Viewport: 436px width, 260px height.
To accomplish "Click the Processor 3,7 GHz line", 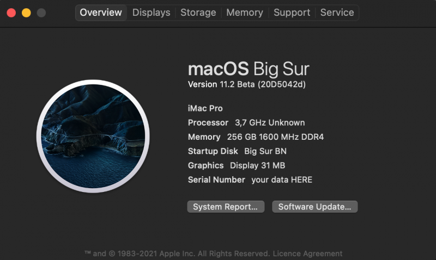I will pyautogui.click(x=246, y=122).
